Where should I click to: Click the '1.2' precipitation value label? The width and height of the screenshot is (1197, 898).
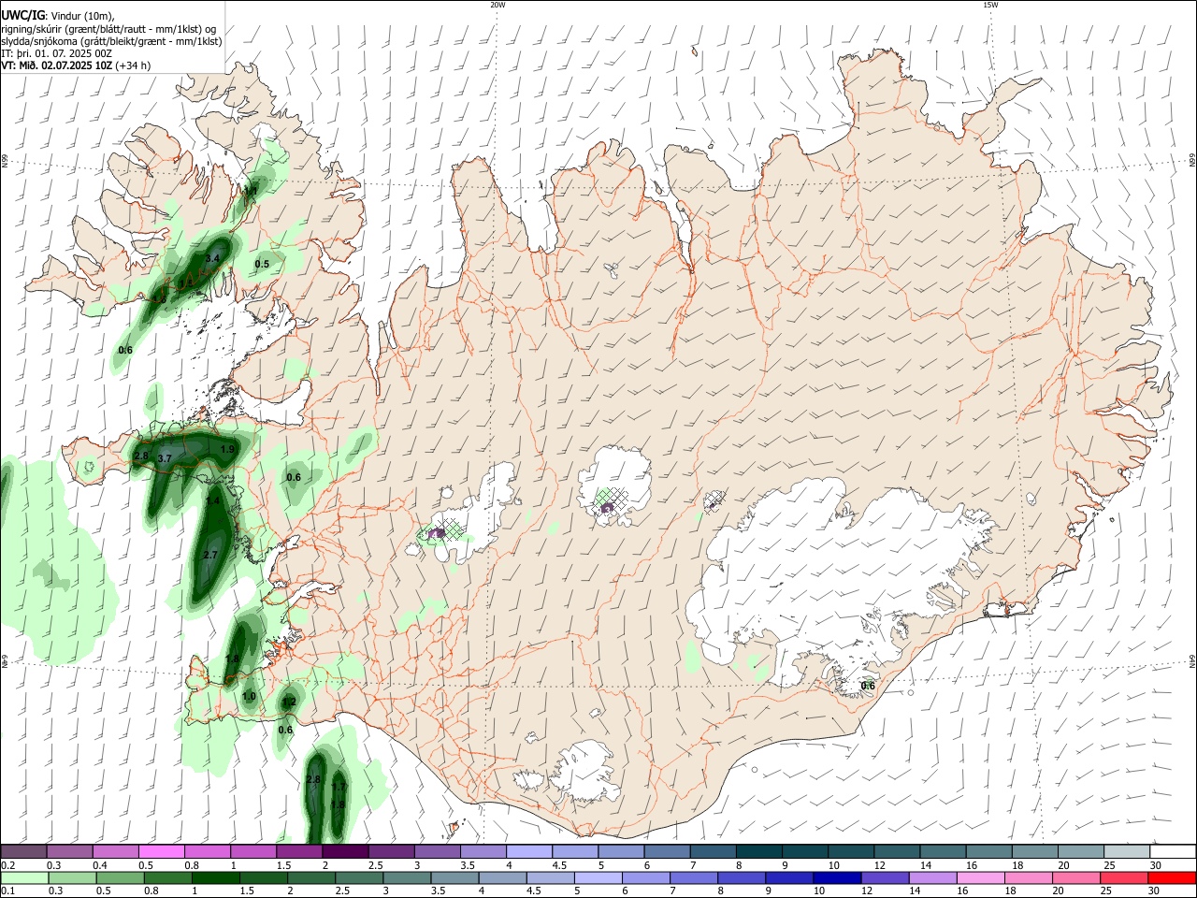pos(289,702)
